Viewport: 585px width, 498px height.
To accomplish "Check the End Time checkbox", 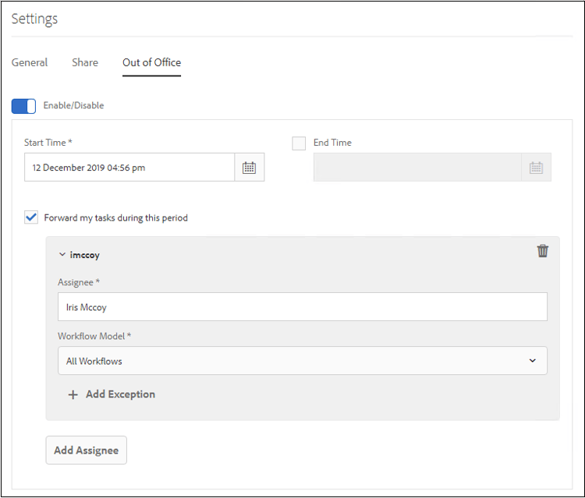I will click(x=299, y=143).
